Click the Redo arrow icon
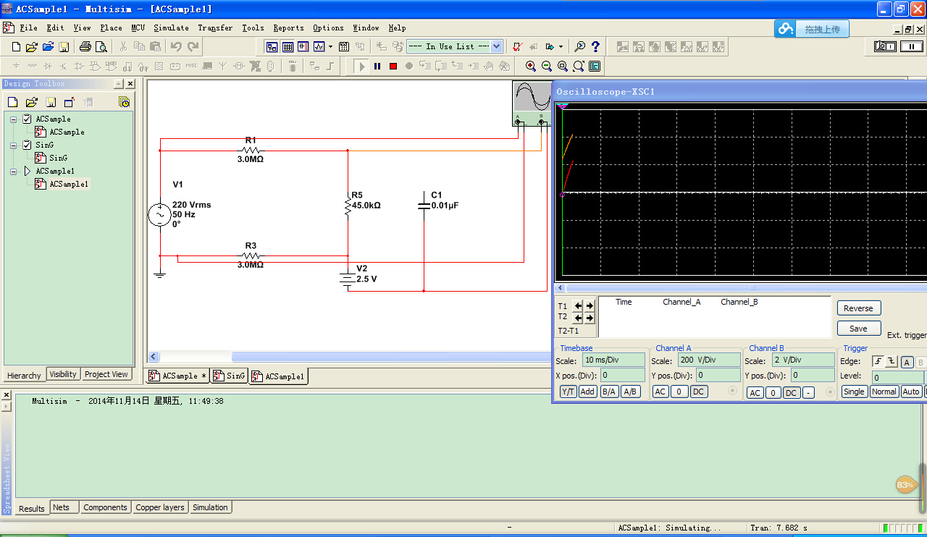The image size is (927, 537). pyautogui.click(x=193, y=46)
